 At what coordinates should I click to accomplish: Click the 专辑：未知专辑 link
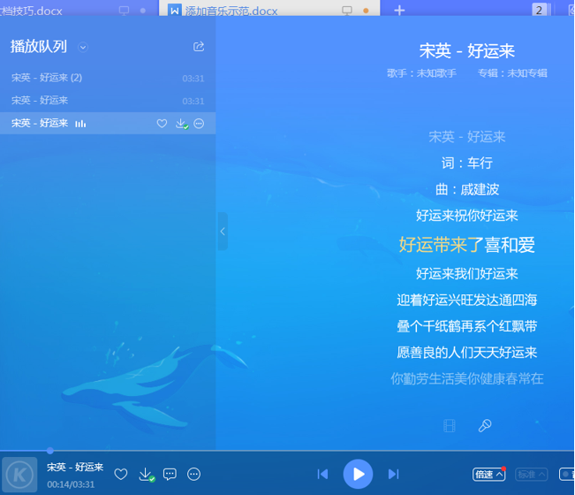click(512, 73)
